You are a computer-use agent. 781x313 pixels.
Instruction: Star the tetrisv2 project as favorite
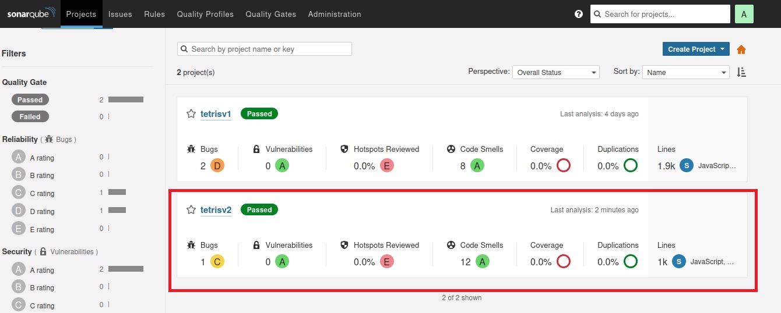click(x=191, y=209)
